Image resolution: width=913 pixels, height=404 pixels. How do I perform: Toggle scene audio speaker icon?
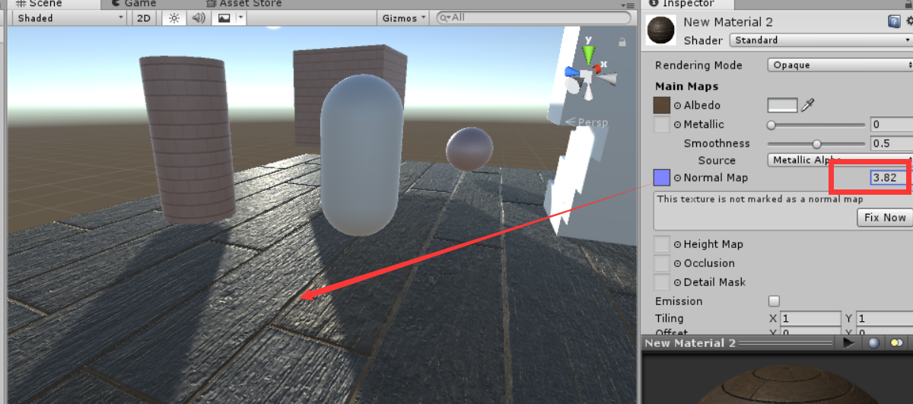tap(198, 17)
